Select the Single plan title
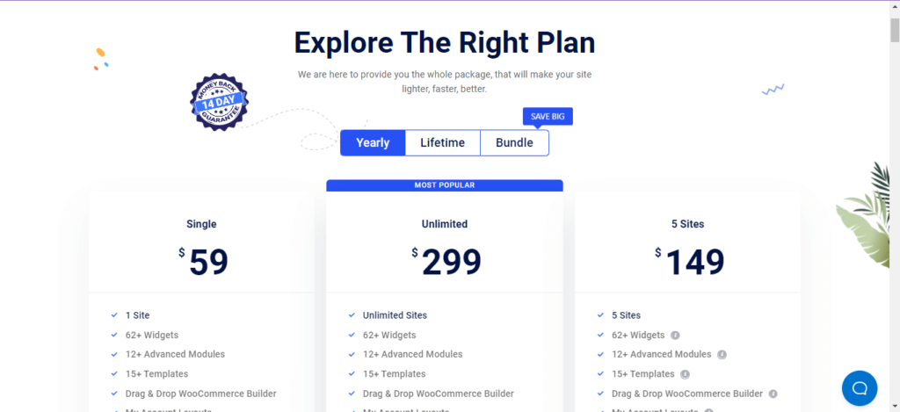This screenshot has height=412, width=900. [x=201, y=224]
